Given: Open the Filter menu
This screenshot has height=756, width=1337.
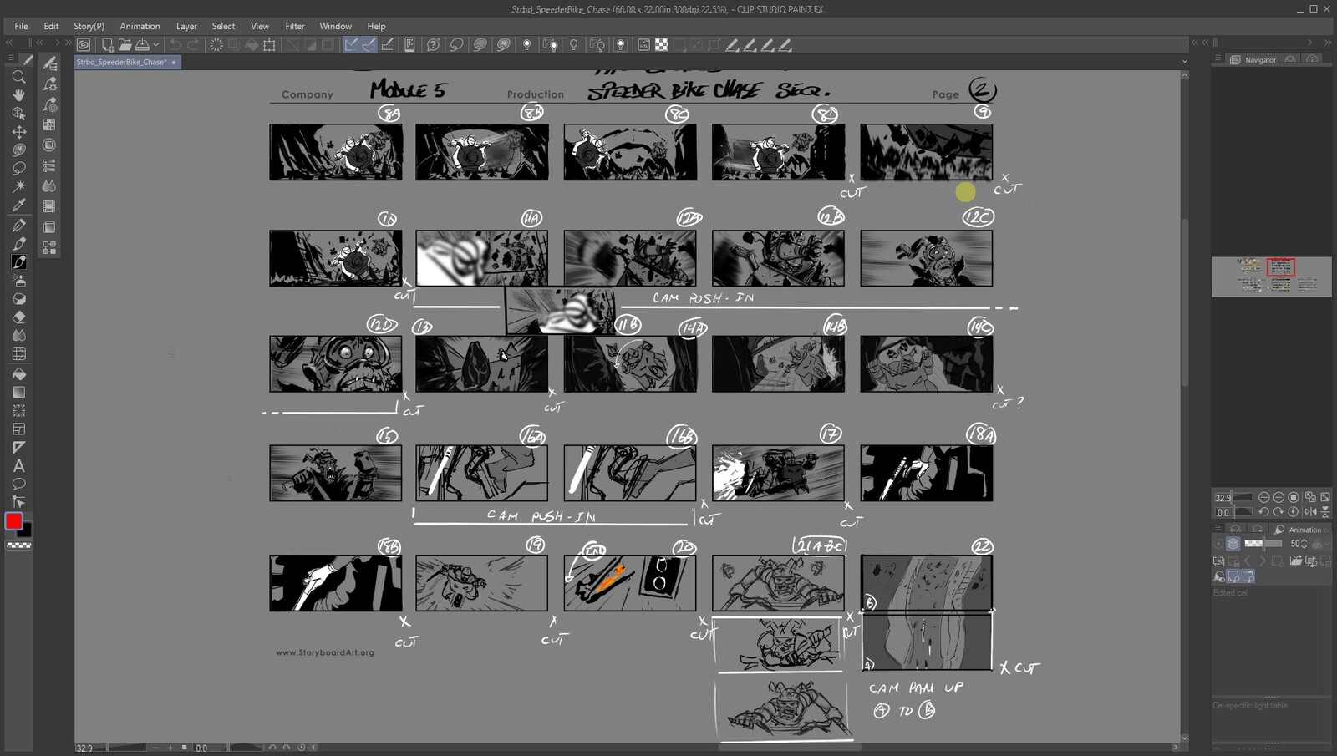Looking at the screenshot, I should coord(295,26).
